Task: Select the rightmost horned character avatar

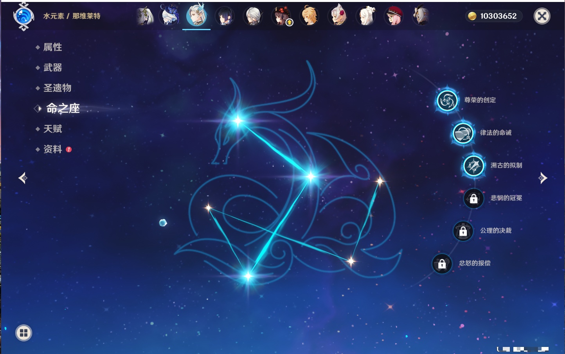Action: [x=421, y=16]
